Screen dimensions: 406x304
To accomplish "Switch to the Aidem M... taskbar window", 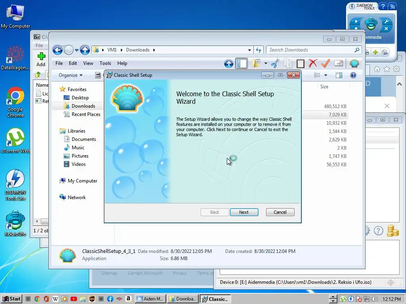I will coord(150,299).
